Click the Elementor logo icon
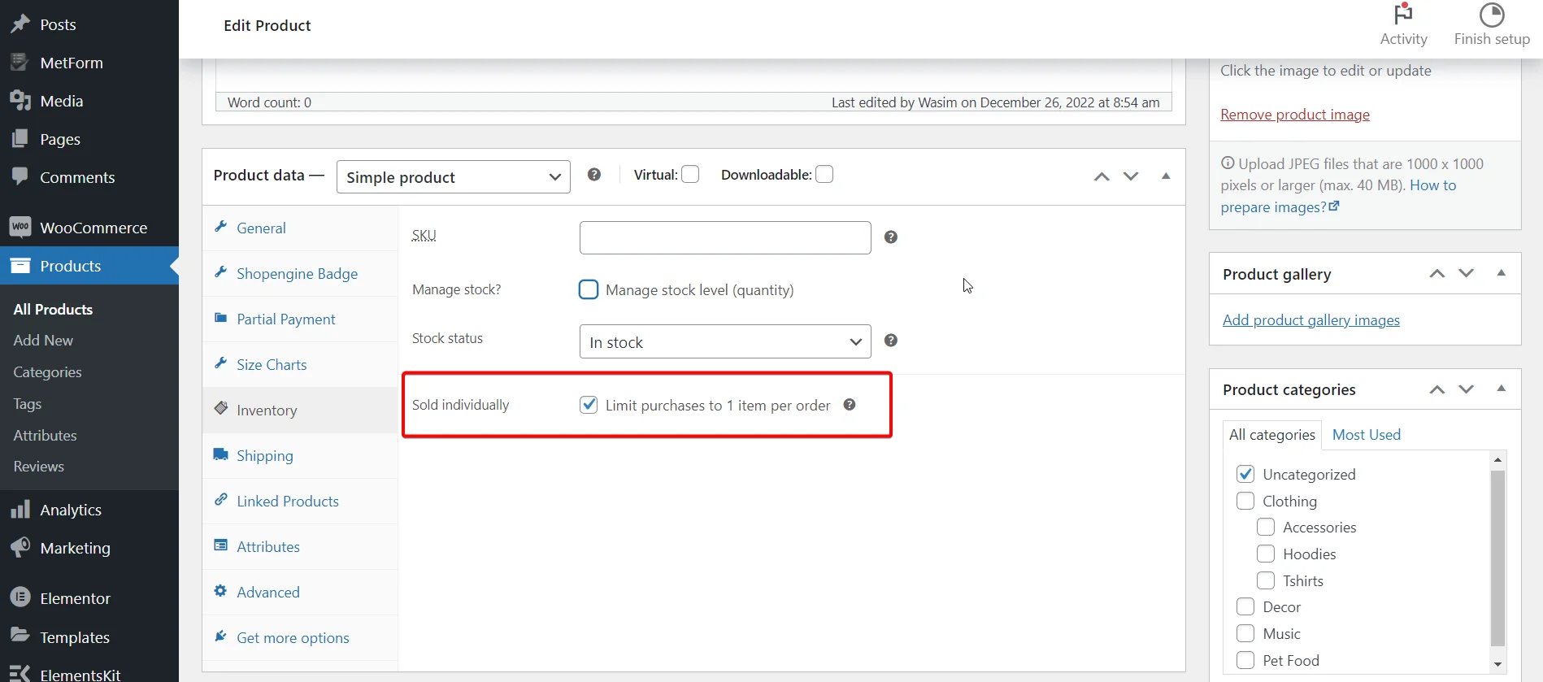 pos(20,597)
